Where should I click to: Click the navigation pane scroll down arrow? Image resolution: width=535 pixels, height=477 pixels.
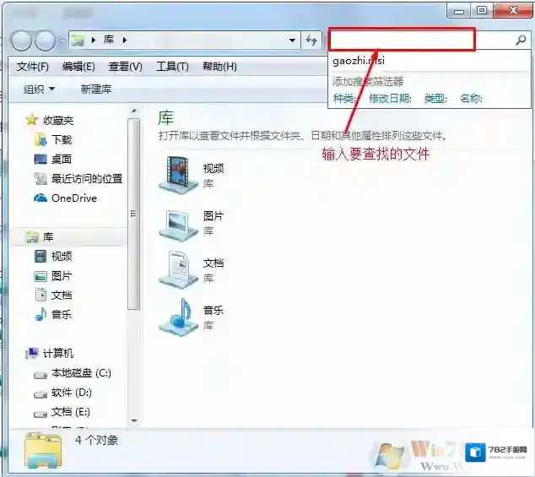click(134, 420)
